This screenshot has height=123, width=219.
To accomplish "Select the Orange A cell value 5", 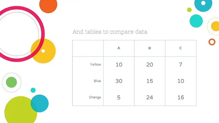I will pos(119,97).
